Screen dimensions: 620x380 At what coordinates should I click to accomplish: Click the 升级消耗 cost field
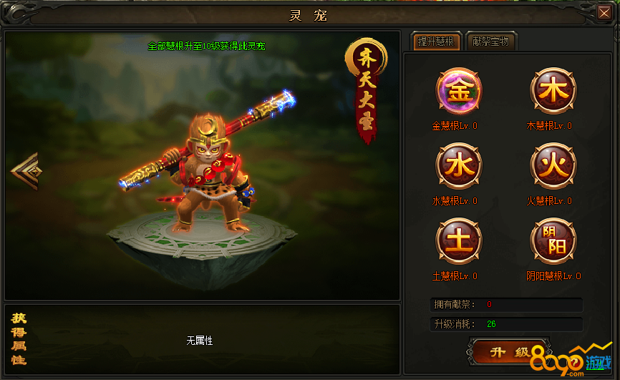pos(506,324)
